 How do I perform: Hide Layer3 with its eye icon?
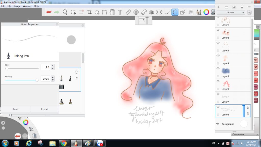pyautogui.click(x=218, y=43)
